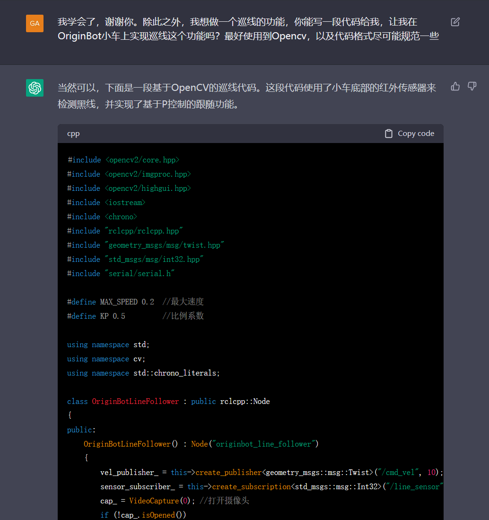Click the edit message pencil icon
The width and height of the screenshot is (489, 520).
tap(455, 22)
